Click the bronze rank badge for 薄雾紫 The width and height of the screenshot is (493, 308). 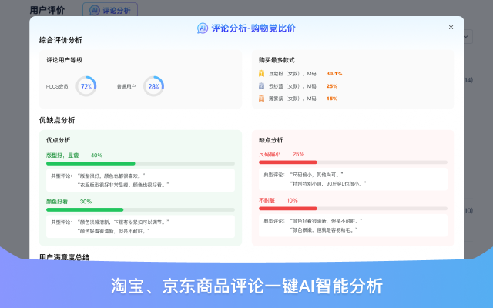262,99
